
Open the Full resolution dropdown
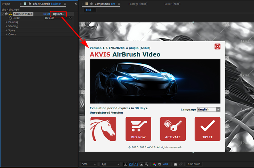(x=110, y=164)
